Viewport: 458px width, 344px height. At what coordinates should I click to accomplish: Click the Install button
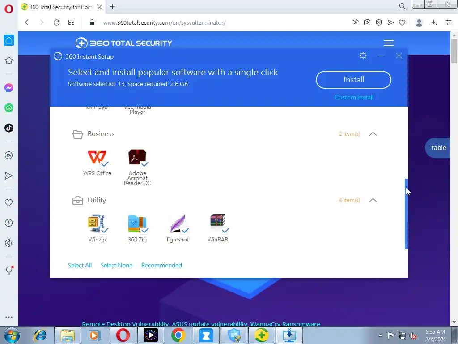(x=353, y=80)
